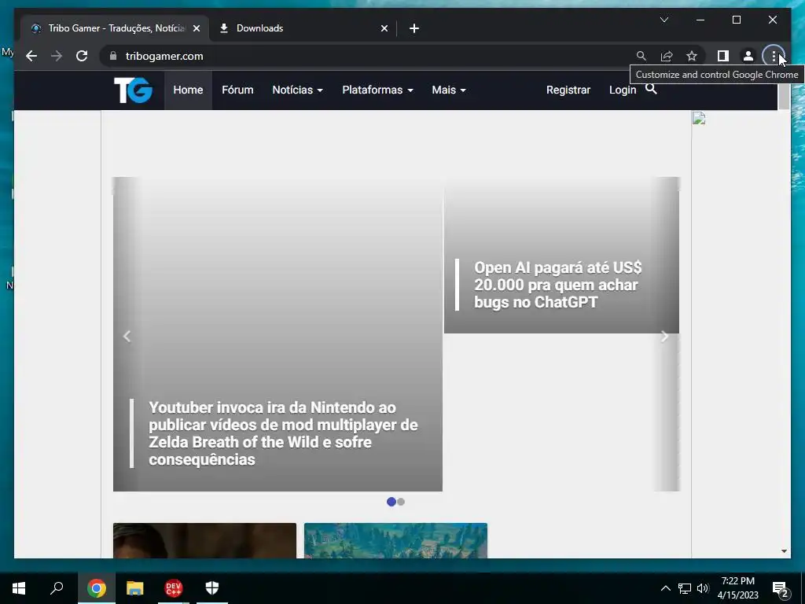The height and width of the screenshot is (604, 805).
Task: Open the Youtuber Nintendo Zelda mod article
Action: 283,433
